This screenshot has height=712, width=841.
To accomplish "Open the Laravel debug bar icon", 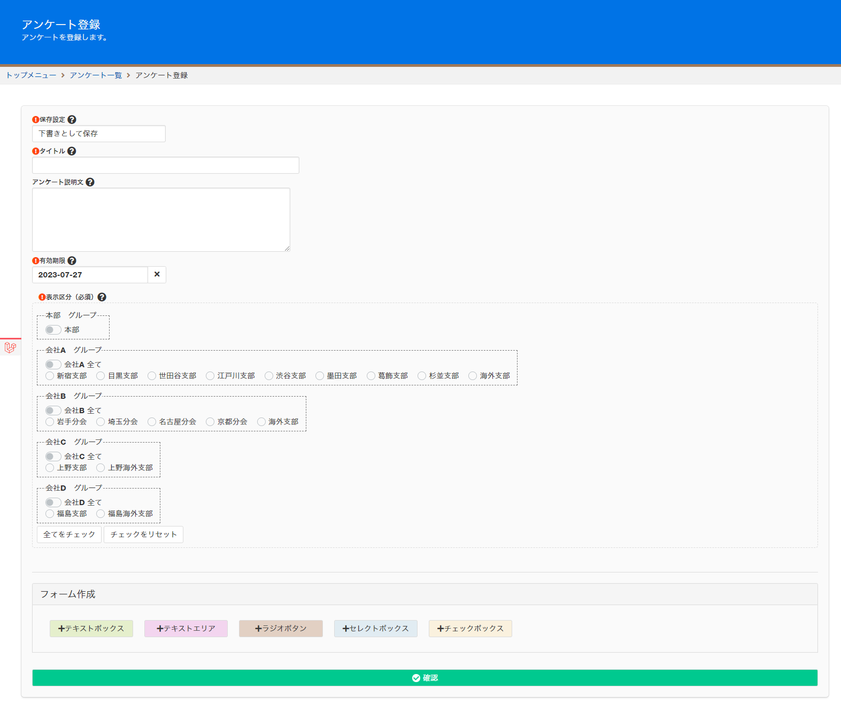I will [x=10, y=347].
